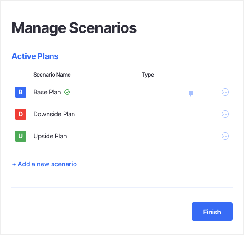Click the plus sign before Add a new scenario
Image resolution: width=244 pixels, height=235 pixels.
14,164
